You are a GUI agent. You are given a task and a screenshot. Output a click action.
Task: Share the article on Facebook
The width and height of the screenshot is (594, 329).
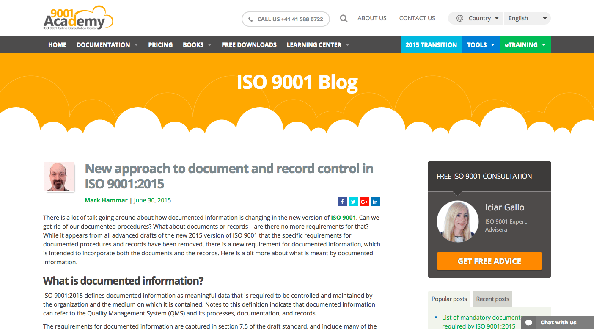tap(342, 202)
